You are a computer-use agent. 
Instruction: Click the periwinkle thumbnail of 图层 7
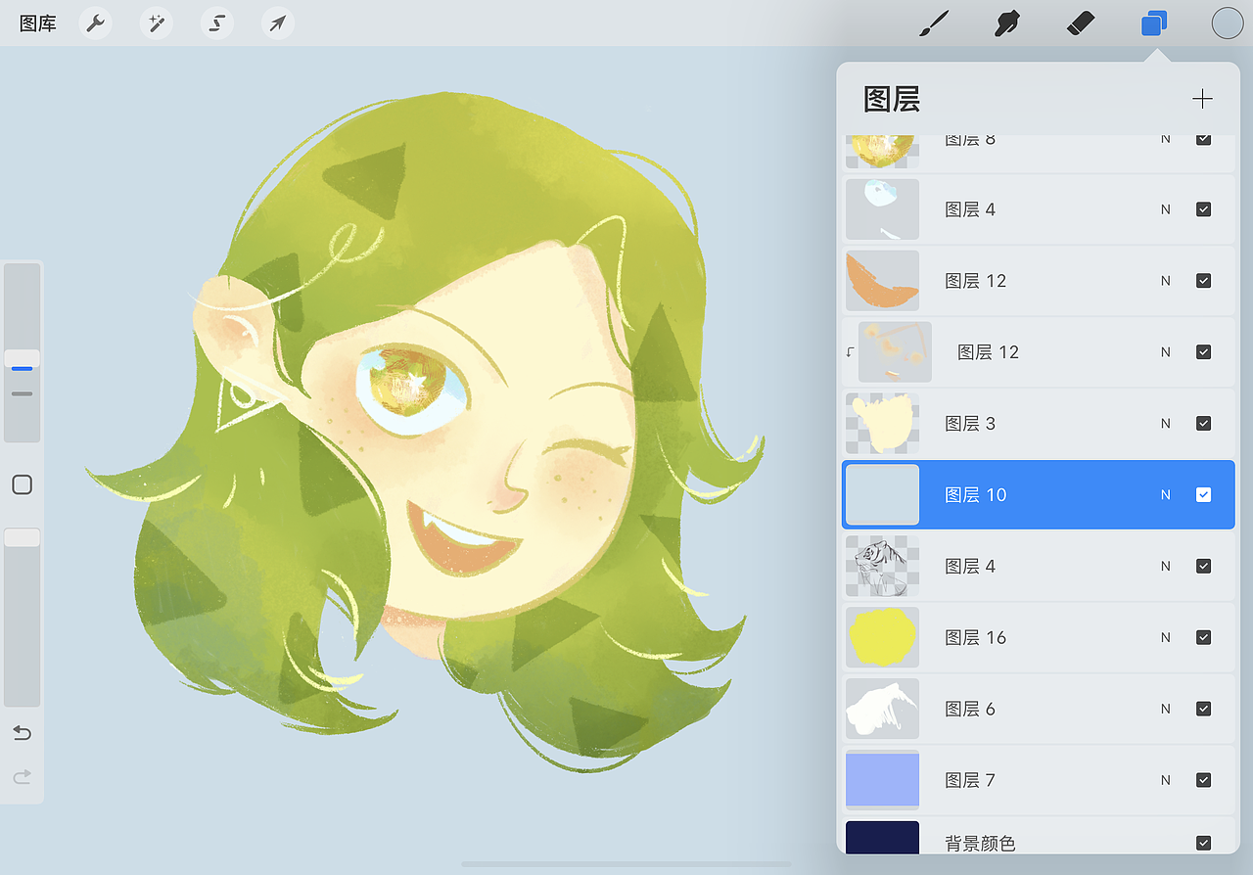tap(882, 780)
